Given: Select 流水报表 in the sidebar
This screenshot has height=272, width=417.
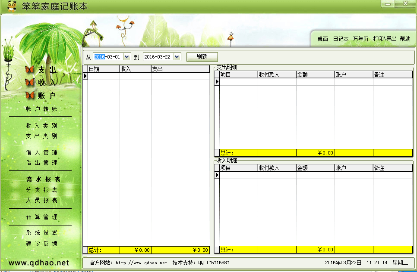Looking at the screenshot, I should coord(43,179).
